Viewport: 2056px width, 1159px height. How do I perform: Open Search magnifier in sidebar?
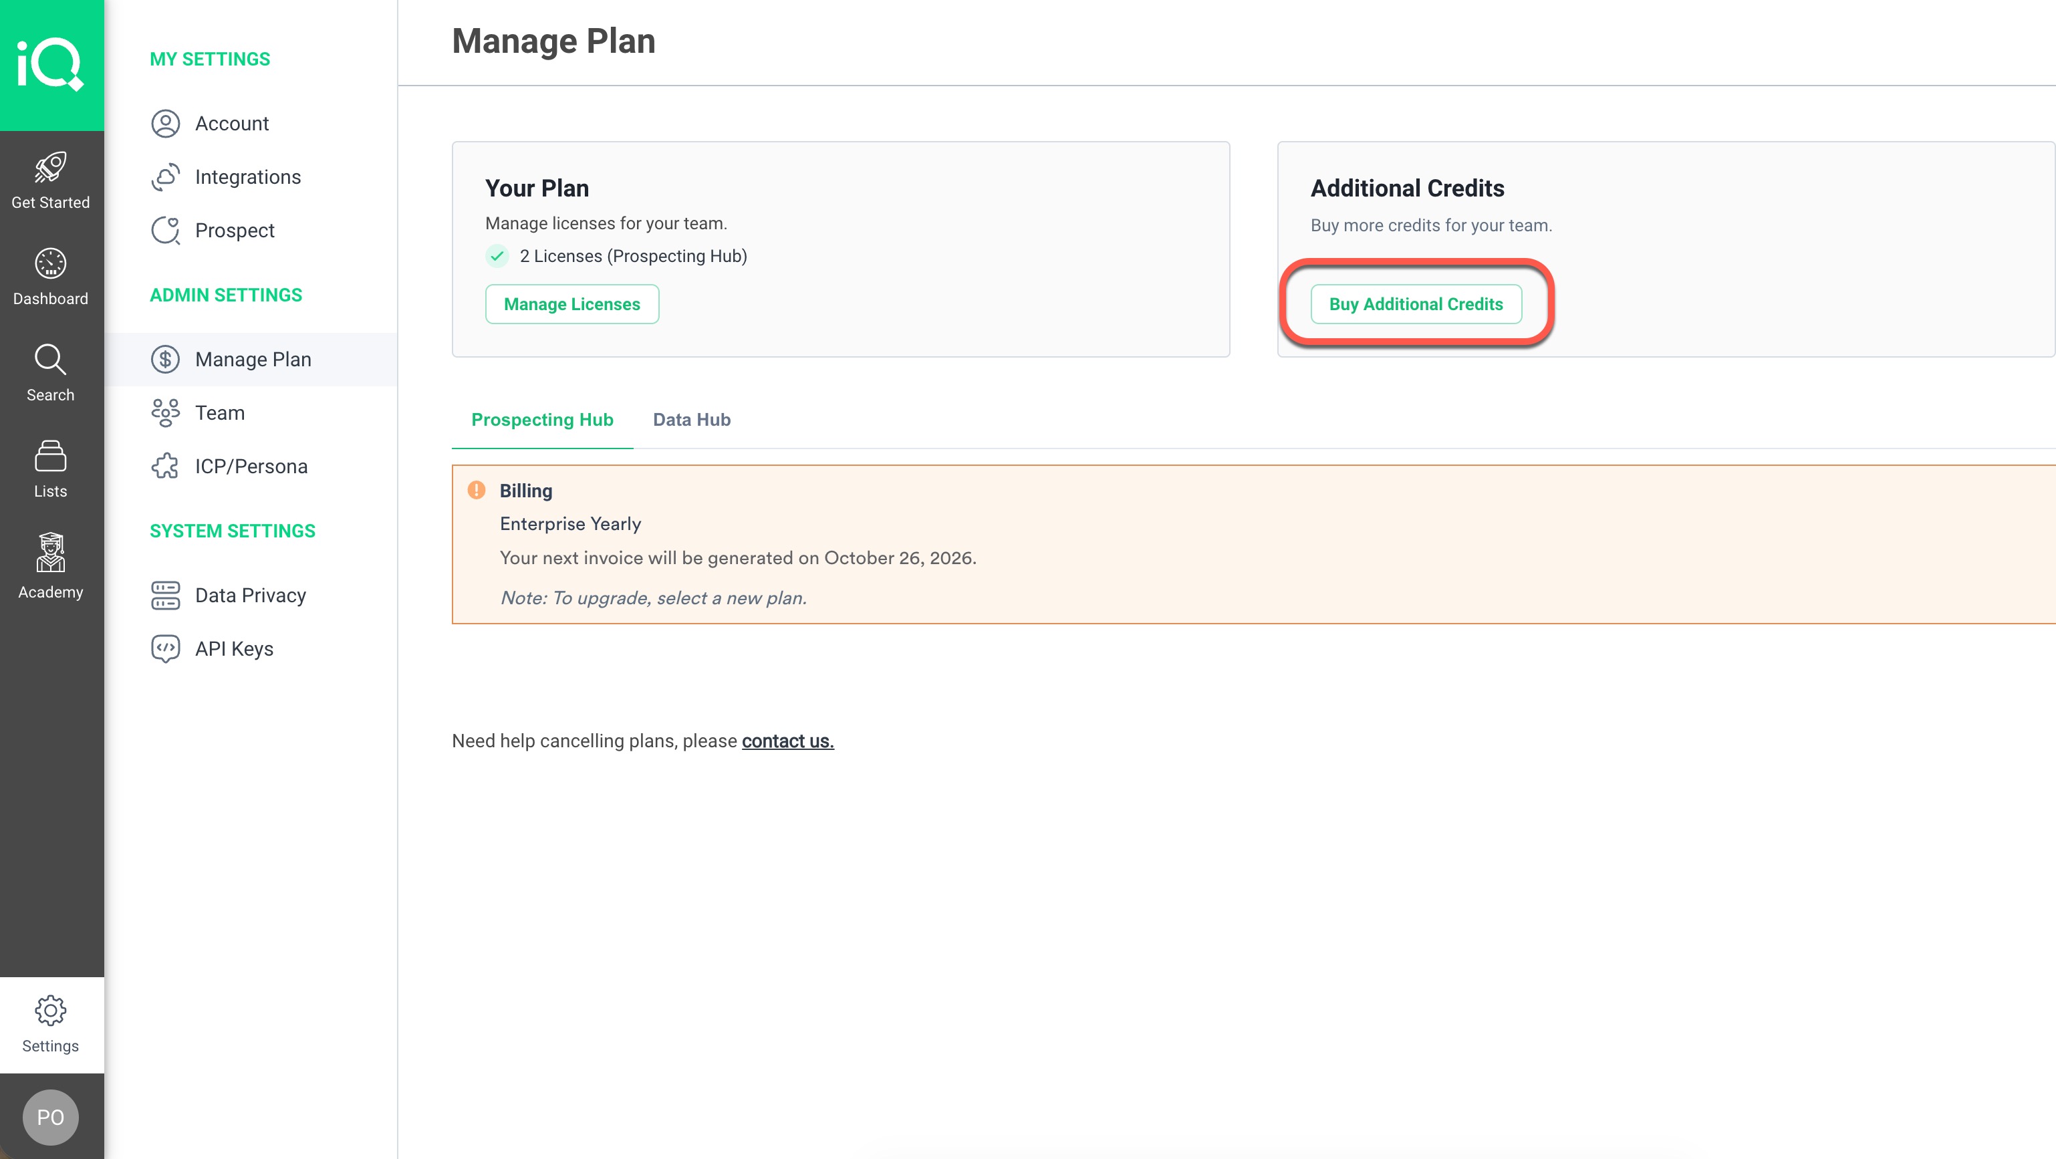point(50,360)
